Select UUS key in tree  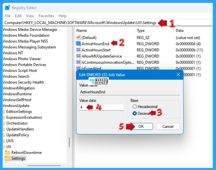10,141
